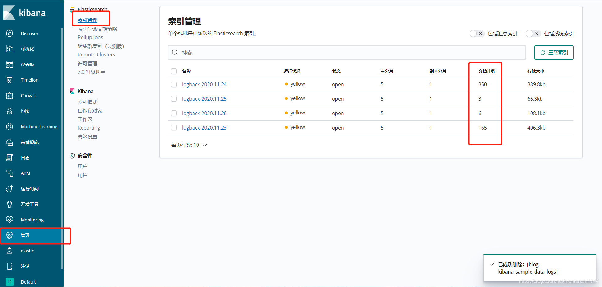Viewport: 602px width, 287px height.
Task: Open logback-2020.11.24 index link
Action: tap(204, 84)
